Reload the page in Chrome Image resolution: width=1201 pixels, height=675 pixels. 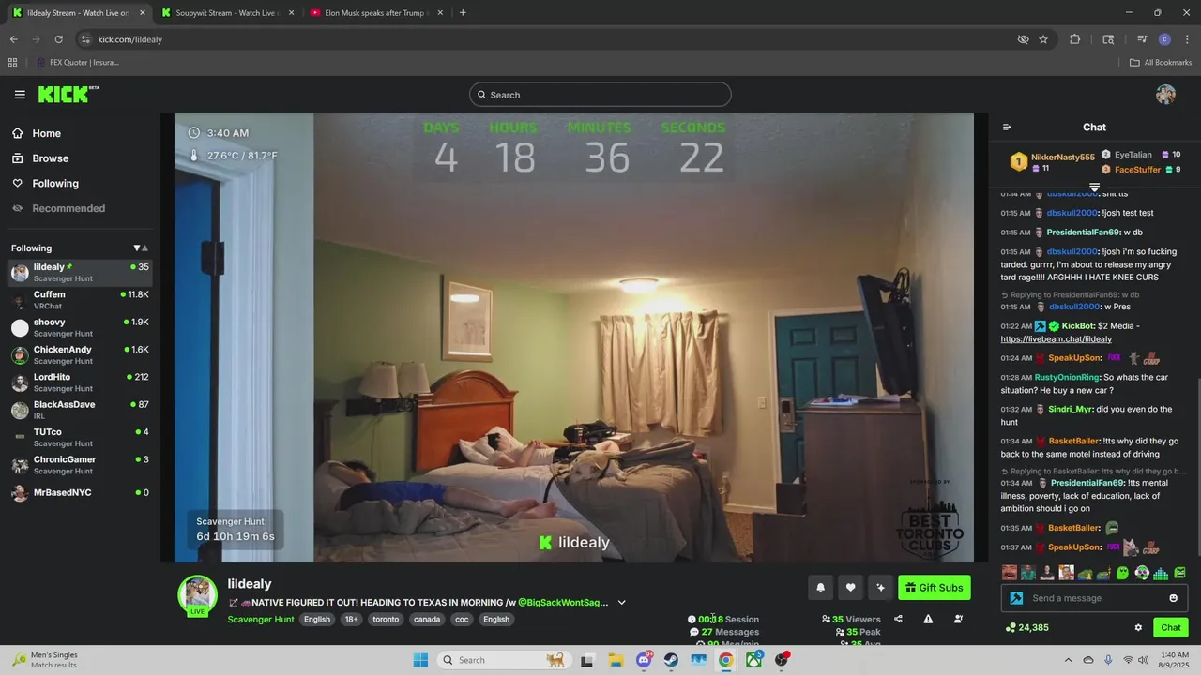pyautogui.click(x=58, y=39)
